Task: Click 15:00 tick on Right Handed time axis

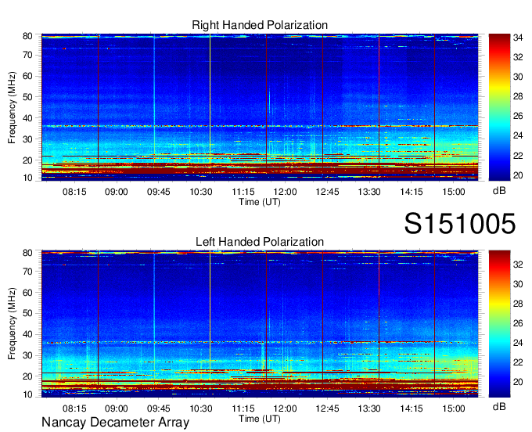Action: point(454,192)
